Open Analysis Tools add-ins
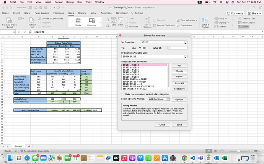 (247, 19)
